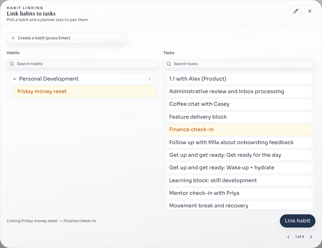Deselect the highlighted "Finance check-in" task
This screenshot has height=248, width=322.
click(239, 129)
